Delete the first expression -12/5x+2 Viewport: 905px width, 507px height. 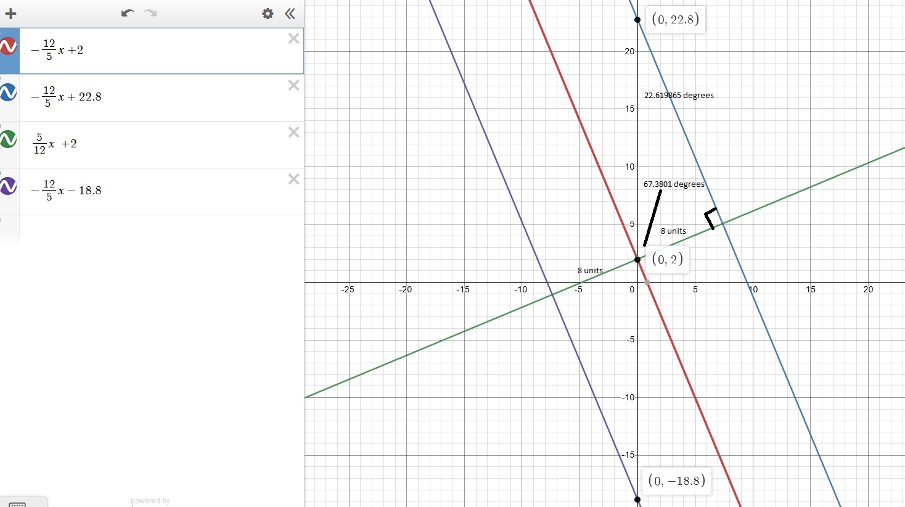(x=293, y=39)
